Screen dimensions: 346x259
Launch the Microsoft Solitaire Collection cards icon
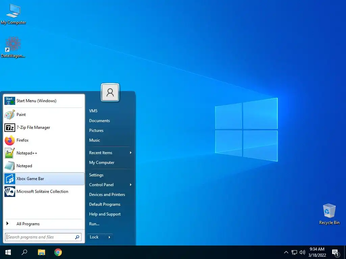click(x=10, y=192)
